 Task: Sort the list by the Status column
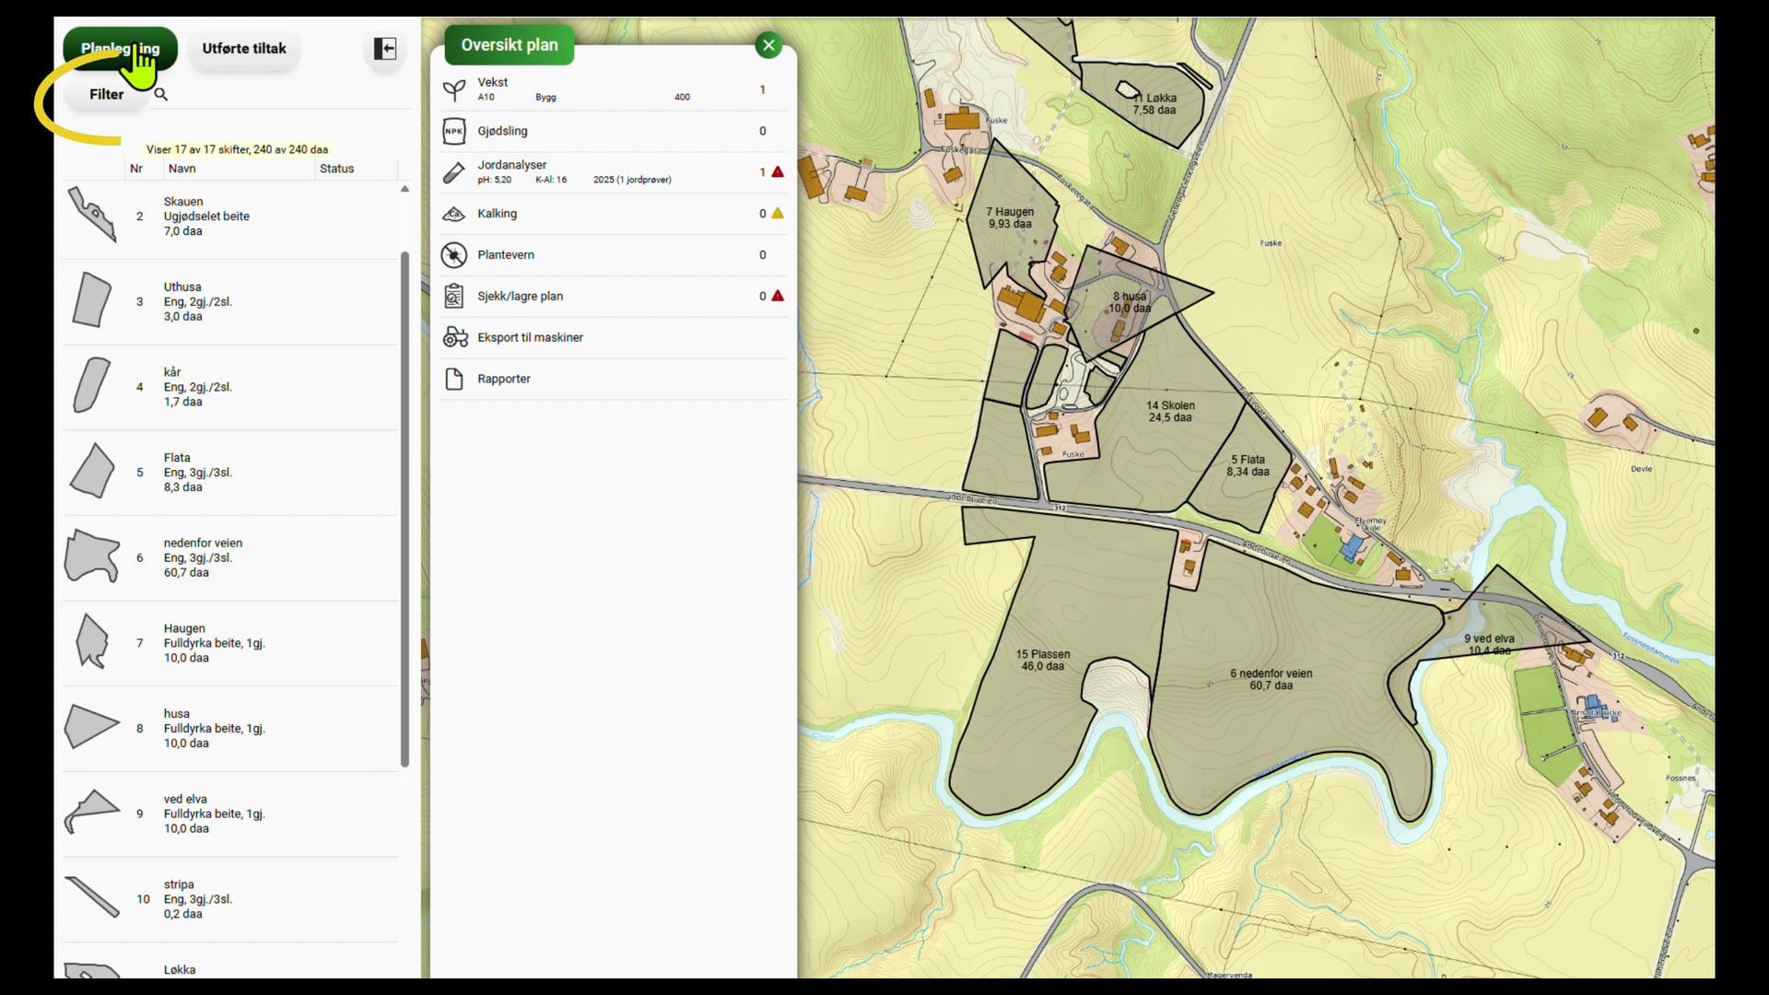click(x=337, y=169)
